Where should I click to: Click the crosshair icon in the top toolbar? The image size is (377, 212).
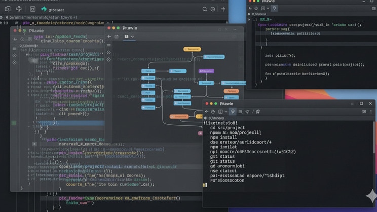[223, 9]
